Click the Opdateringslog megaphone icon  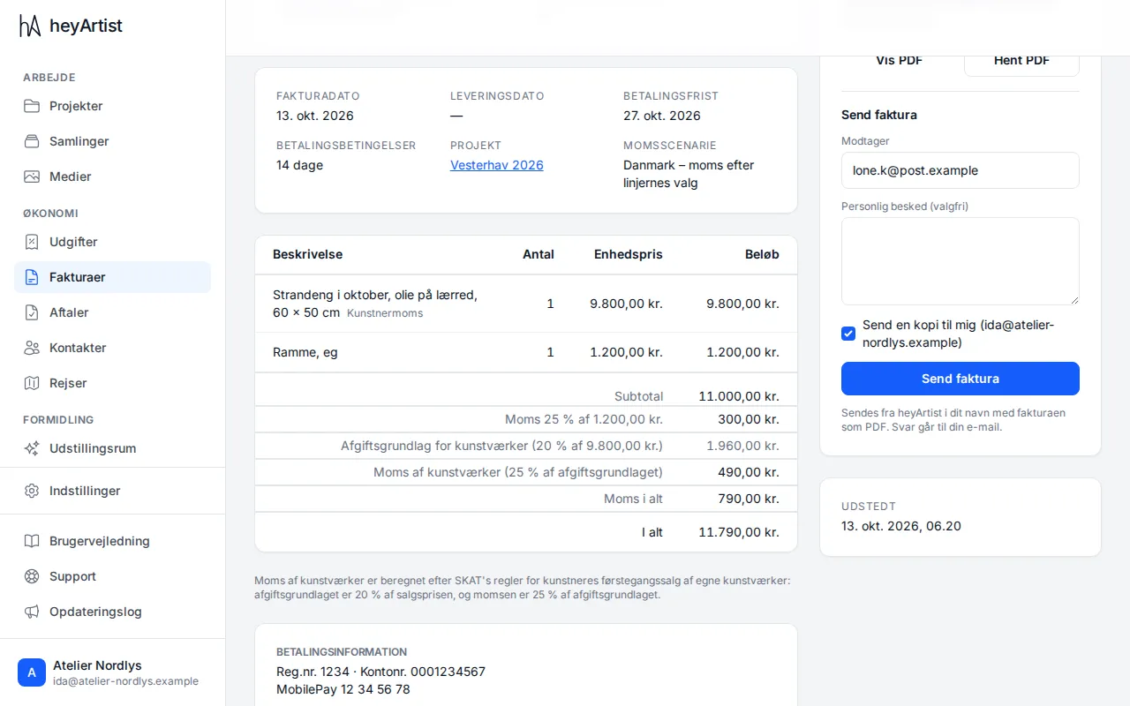point(32,612)
